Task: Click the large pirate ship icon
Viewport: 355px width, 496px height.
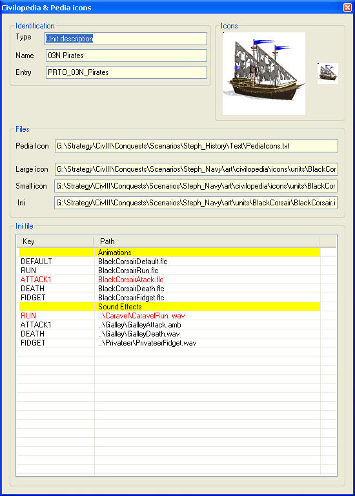Action: 263,74
